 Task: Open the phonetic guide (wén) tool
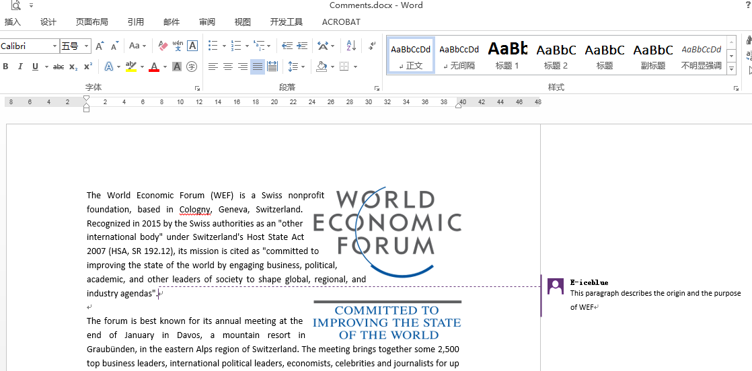178,46
